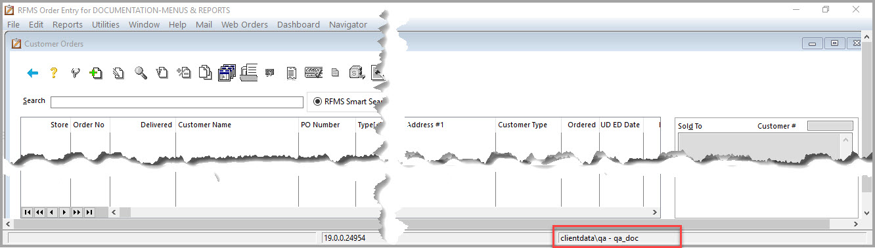This screenshot has width=875, height=248.
Task: Sort by the Order No column header
Action: 89,125
